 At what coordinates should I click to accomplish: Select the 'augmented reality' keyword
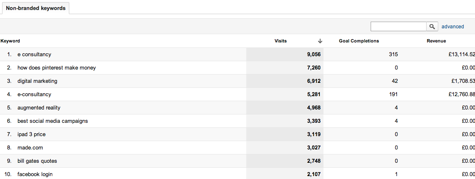(x=39, y=108)
